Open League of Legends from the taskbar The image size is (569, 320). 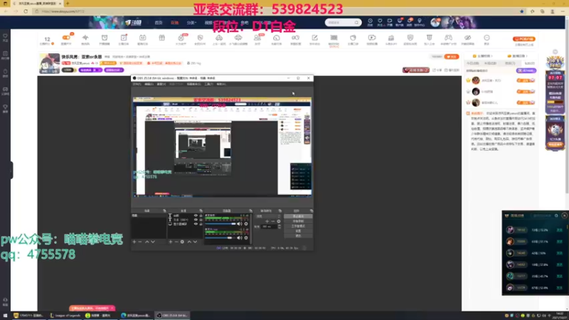click(x=65, y=315)
